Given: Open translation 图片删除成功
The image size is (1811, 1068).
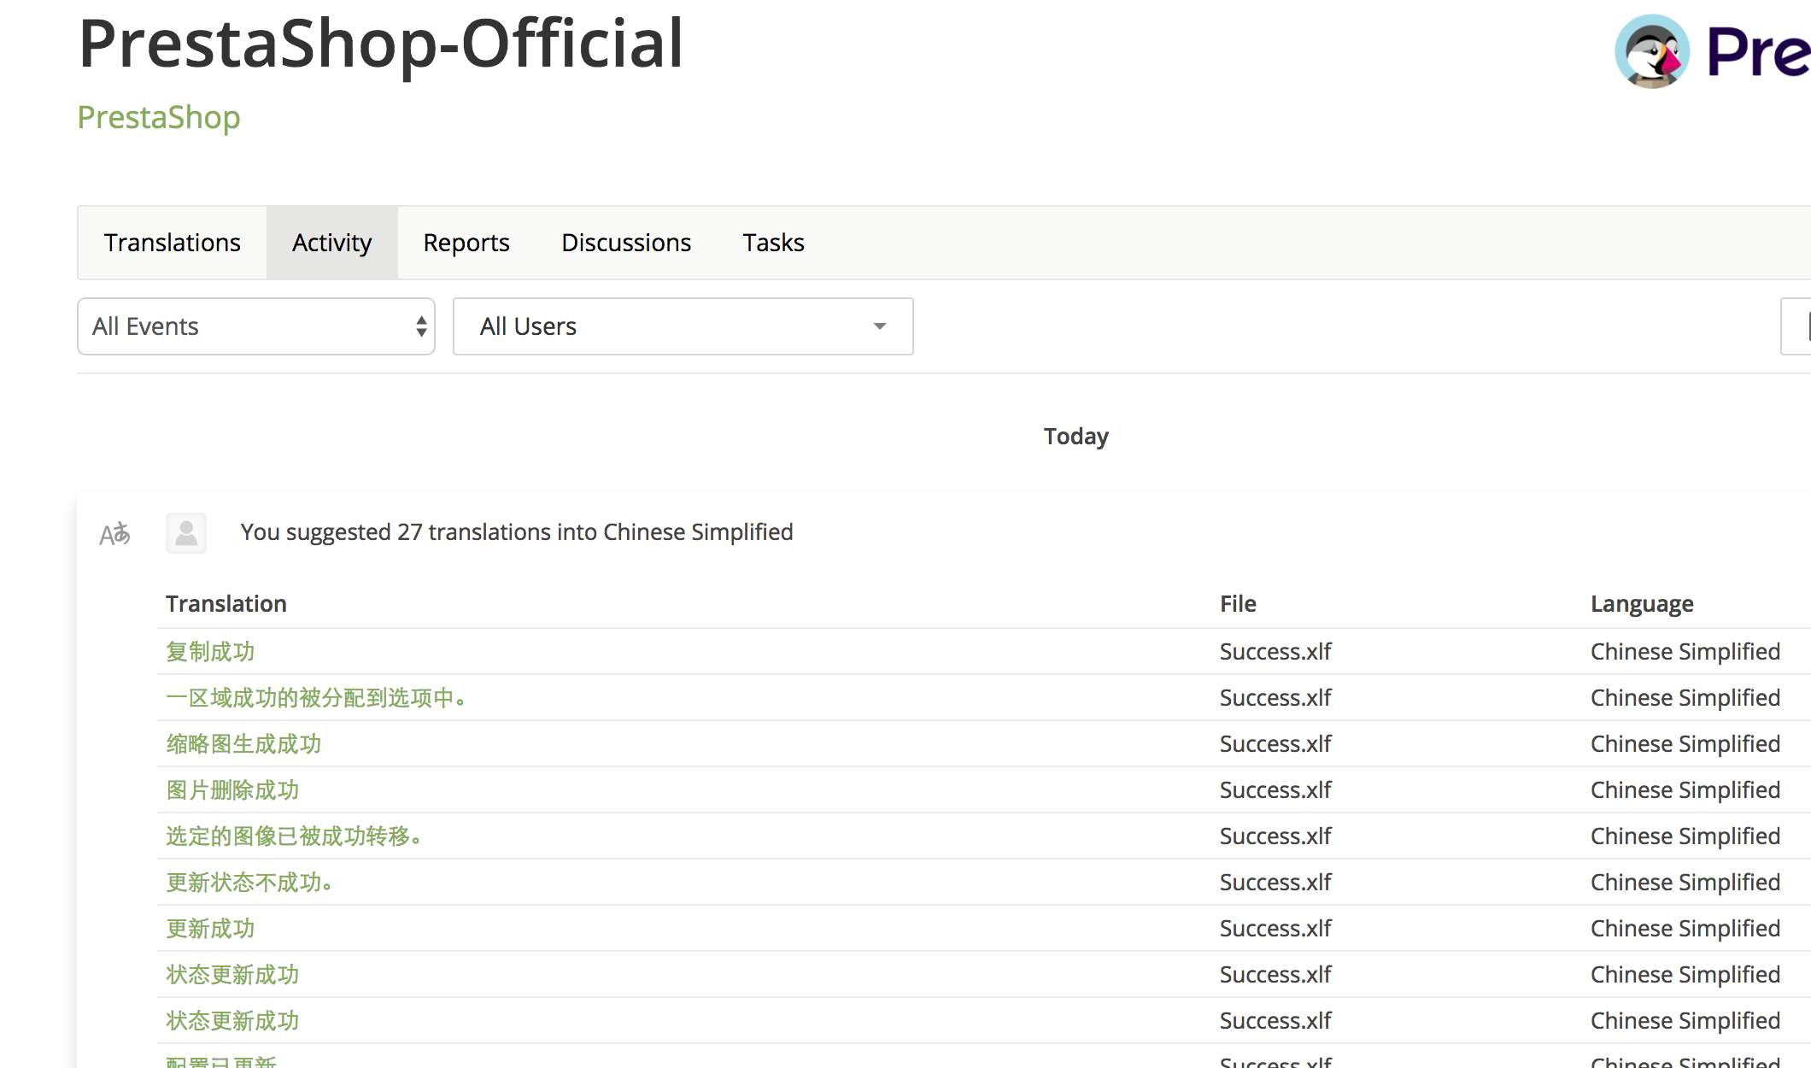Looking at the screenshot, I should (x=232, y=790).
